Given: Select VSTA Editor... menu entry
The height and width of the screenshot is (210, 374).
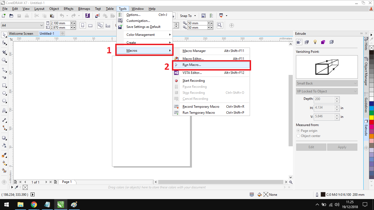Looking at the screenshot, I should pyautogui.click(x=211, y=73).
